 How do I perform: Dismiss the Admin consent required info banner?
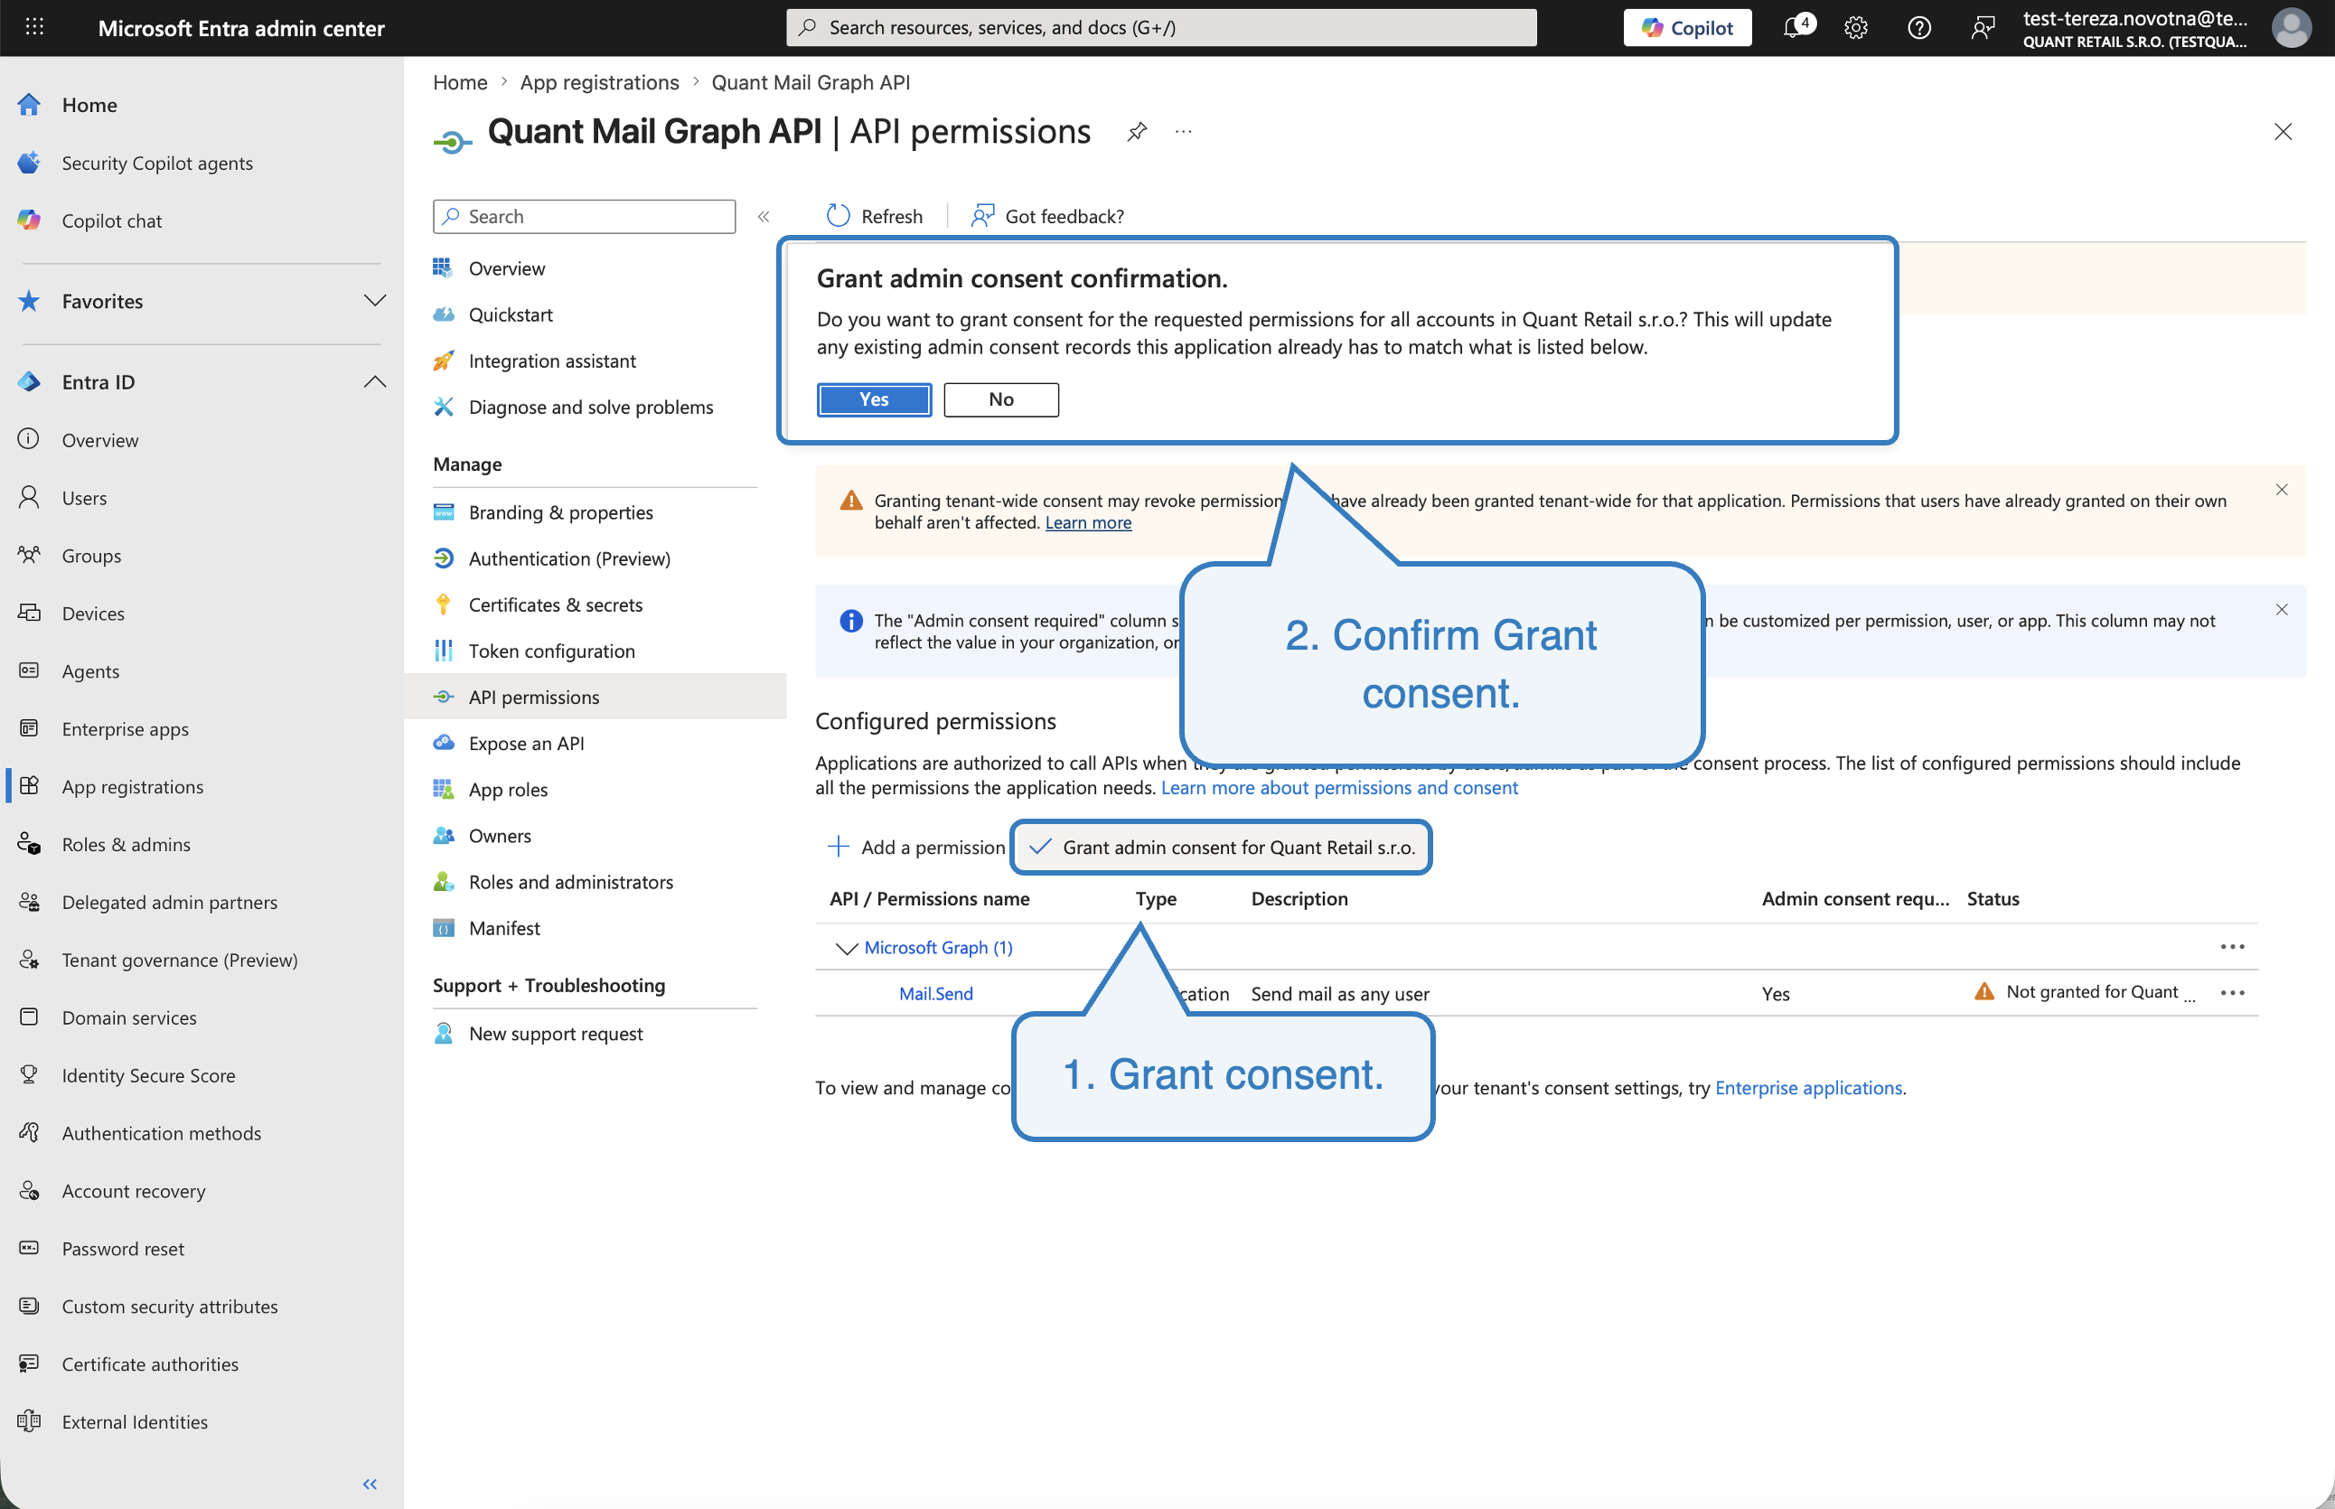tap(2281, 610)
